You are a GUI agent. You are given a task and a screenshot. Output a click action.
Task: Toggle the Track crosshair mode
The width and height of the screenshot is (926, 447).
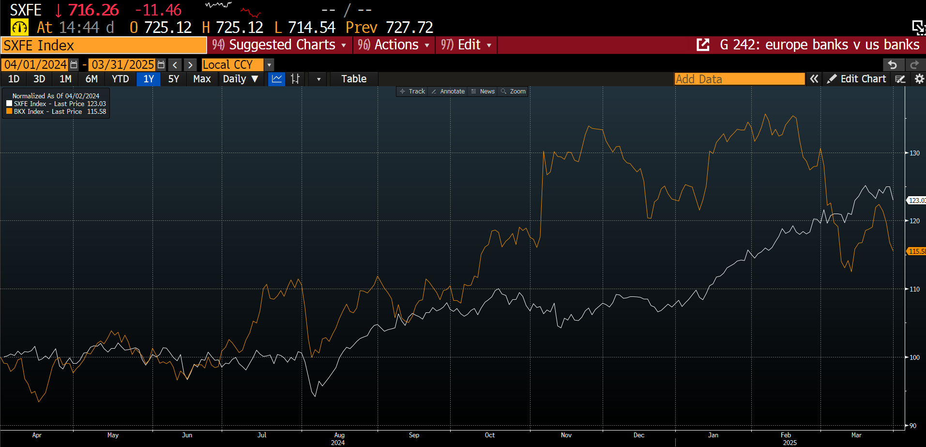(x=412, y=92)
